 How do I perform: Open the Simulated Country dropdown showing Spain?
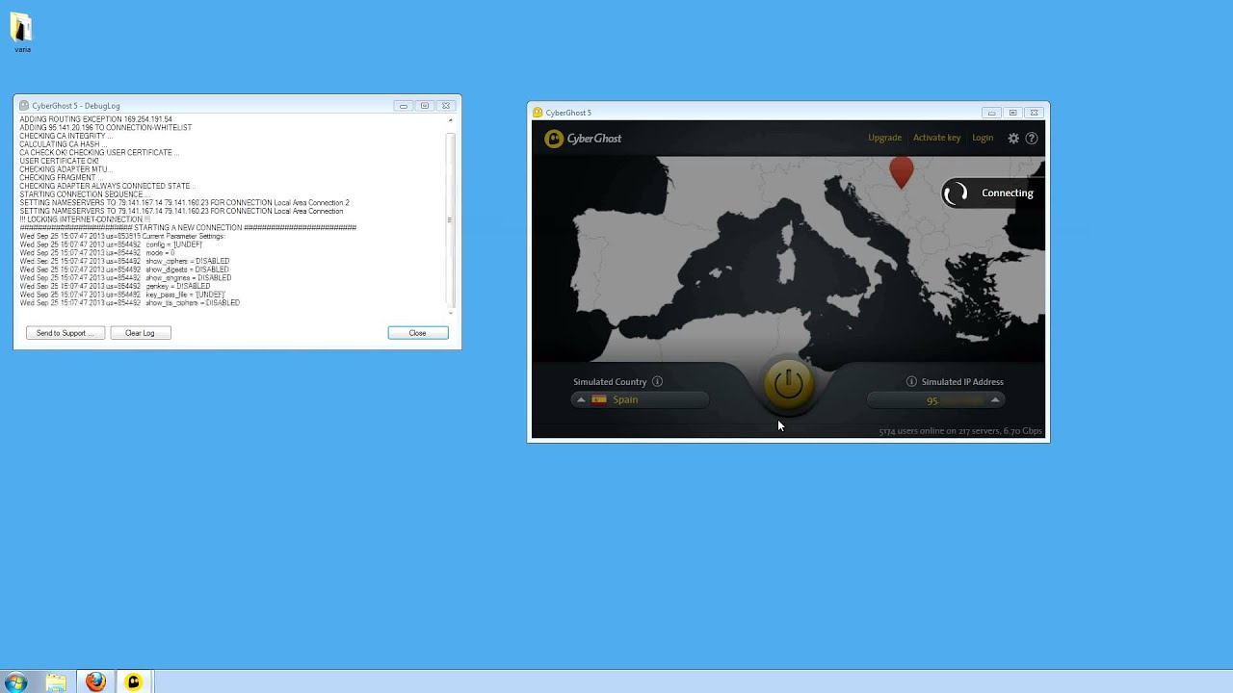(x=640, y=399)
